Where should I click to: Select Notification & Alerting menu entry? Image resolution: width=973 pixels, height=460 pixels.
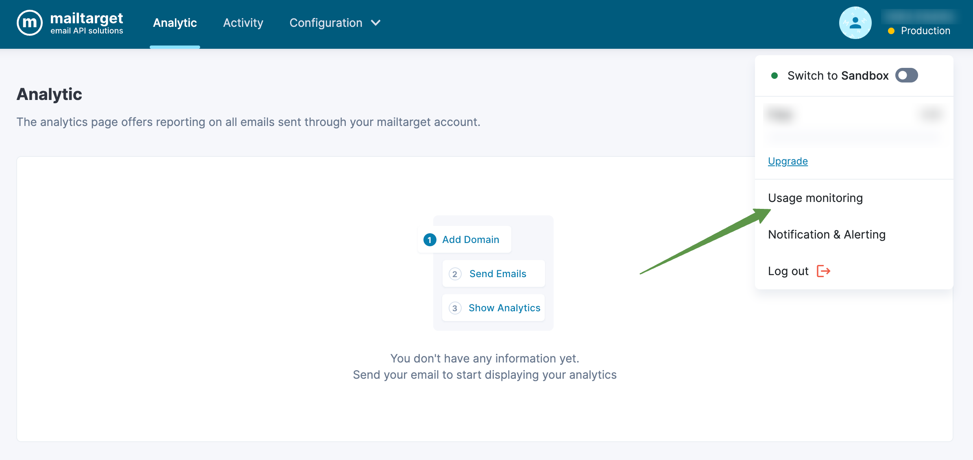coord(827,234)
